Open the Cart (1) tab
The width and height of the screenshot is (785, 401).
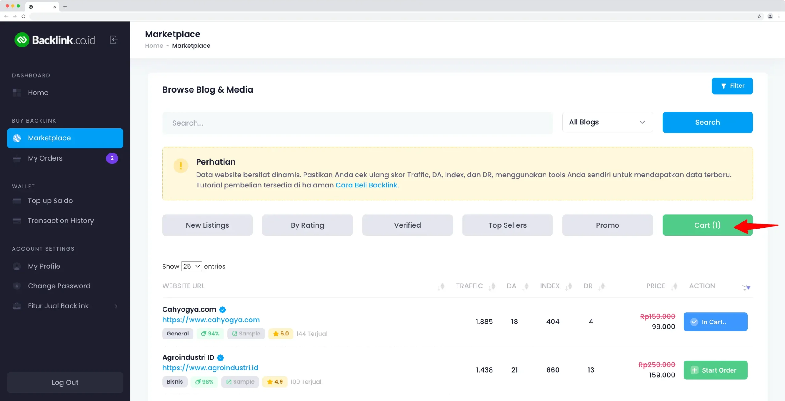pos(707,225)
